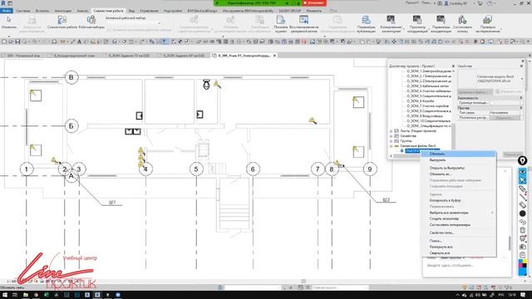Click the text 'A' tool in toolbar
Viewport: 532px width, 299px height.
tap(80, 42)
